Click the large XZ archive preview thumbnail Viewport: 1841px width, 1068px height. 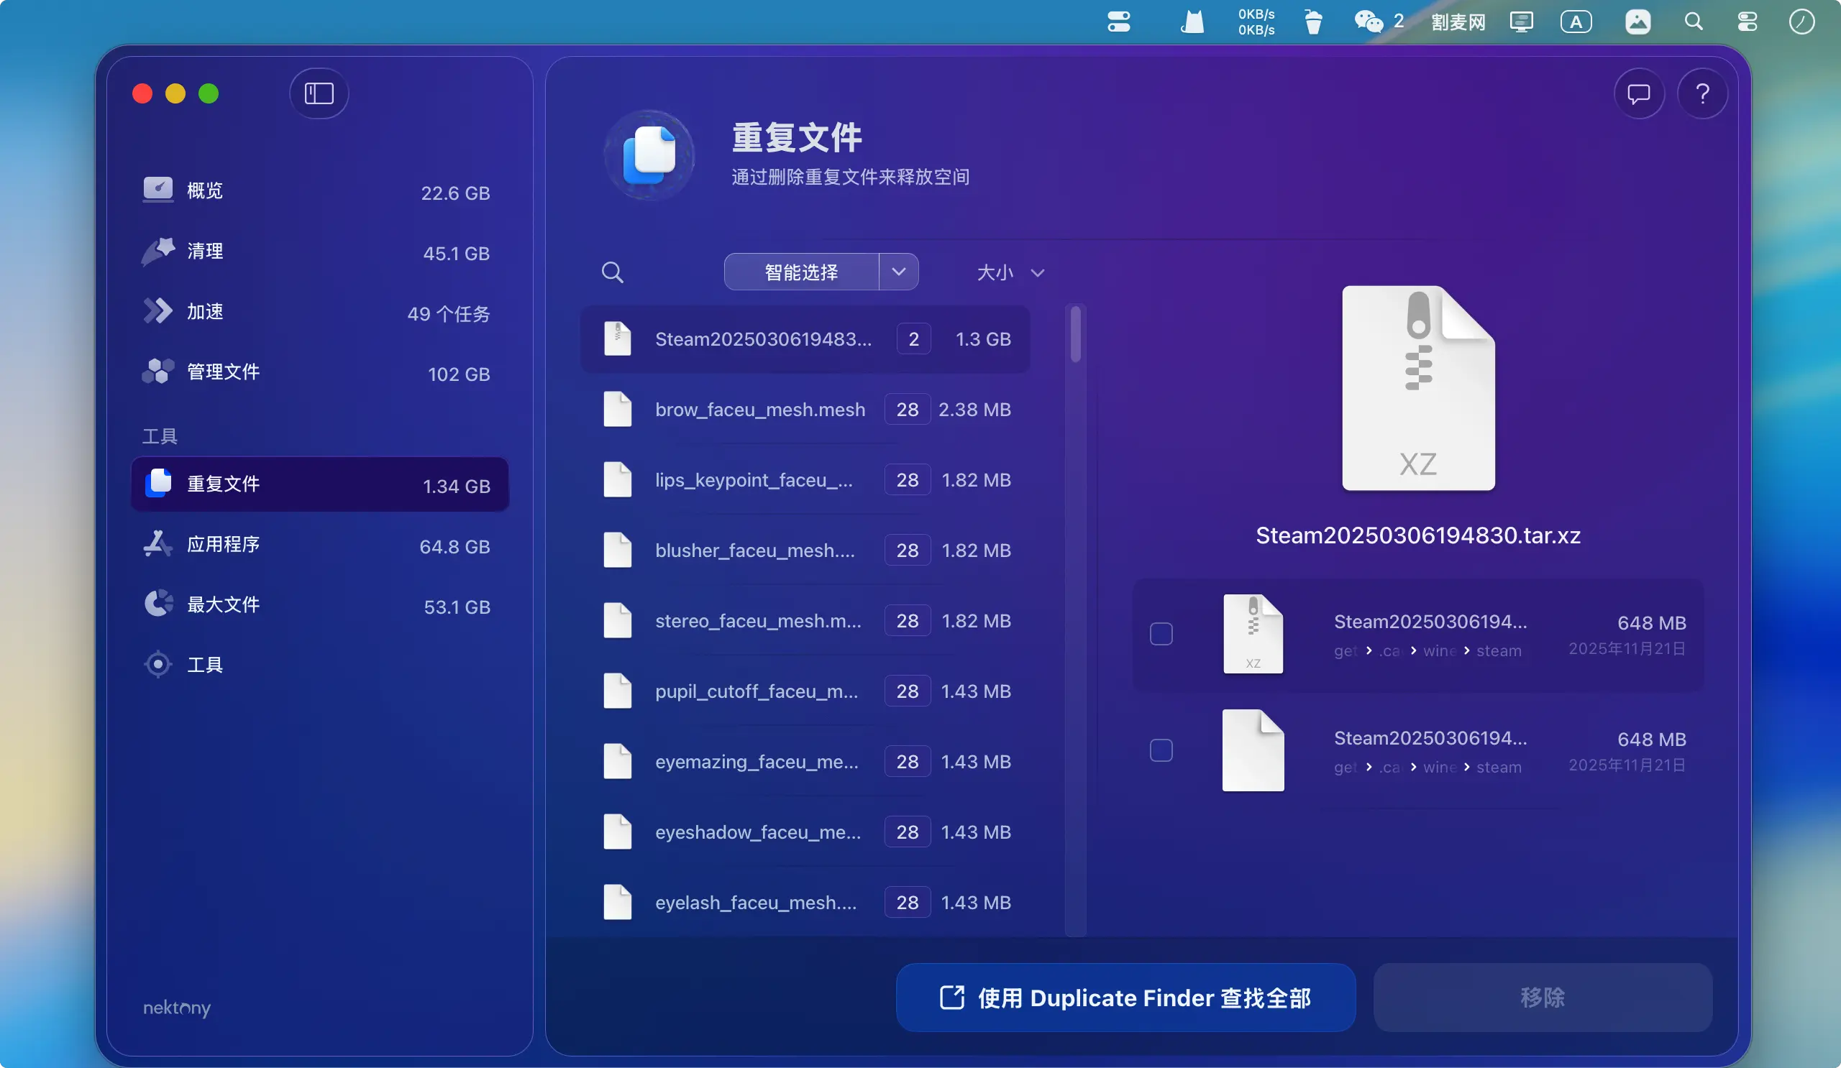(1417, 388)
